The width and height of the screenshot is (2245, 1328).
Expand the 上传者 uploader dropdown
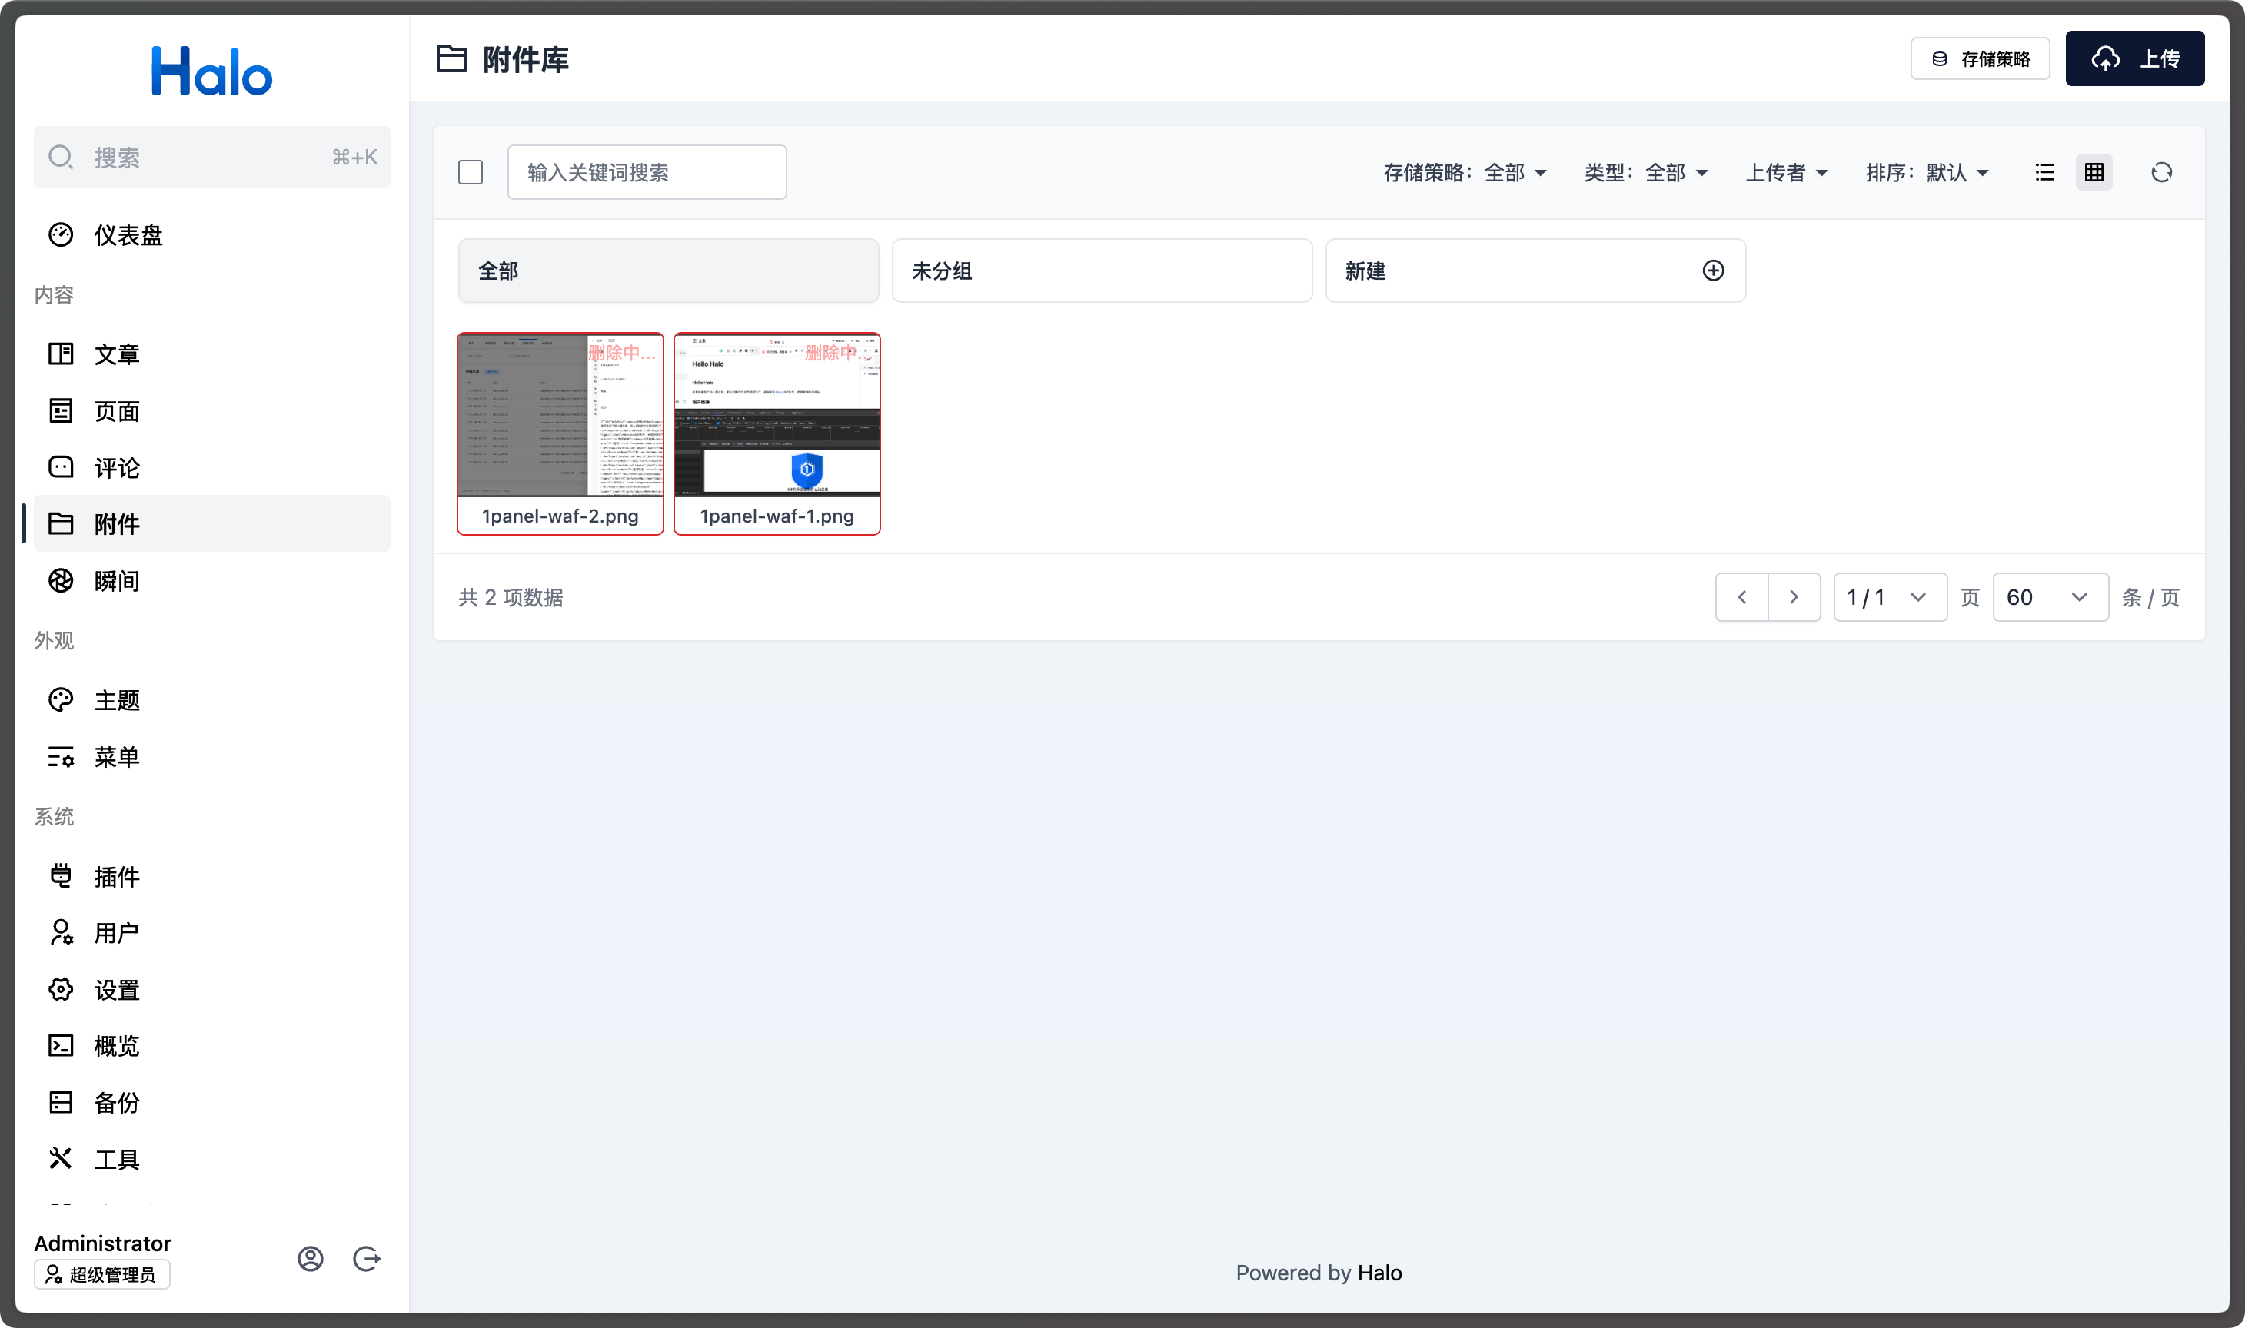1786,172
